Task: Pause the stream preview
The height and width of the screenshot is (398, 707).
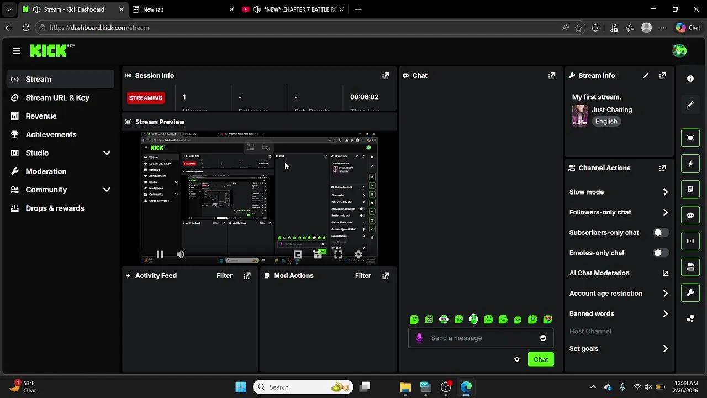Action: click(160, 255)
